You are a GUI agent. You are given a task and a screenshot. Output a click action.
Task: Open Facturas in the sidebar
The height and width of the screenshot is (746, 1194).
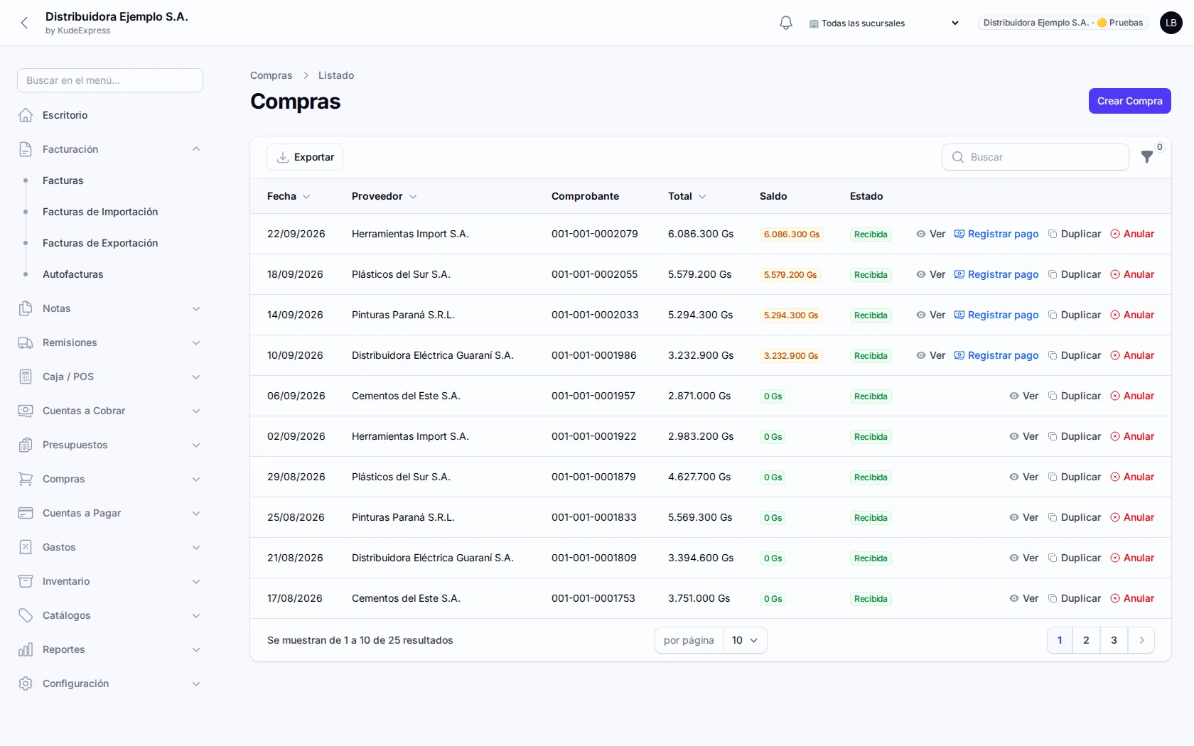point(63,180)
